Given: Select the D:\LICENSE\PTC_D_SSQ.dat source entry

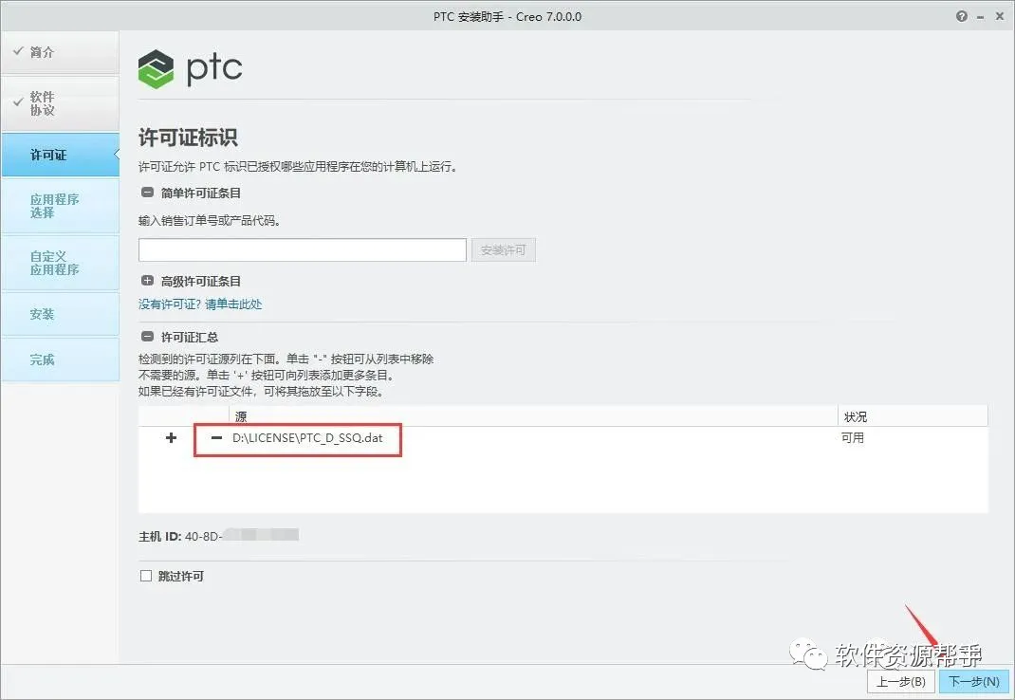Looking at the screenshot, I should [307, 438].
